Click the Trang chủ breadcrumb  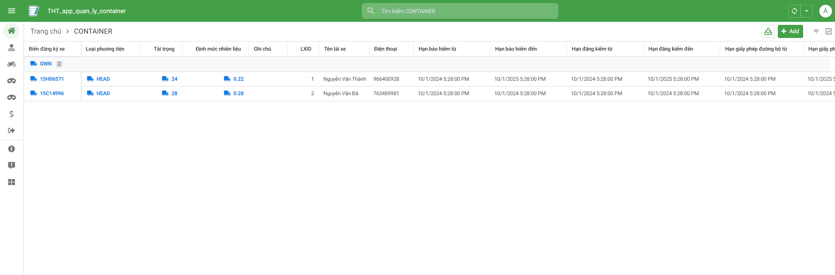[46, 31]
